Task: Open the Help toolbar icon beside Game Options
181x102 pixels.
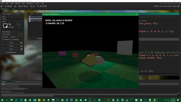Action: tap(34, 6)
